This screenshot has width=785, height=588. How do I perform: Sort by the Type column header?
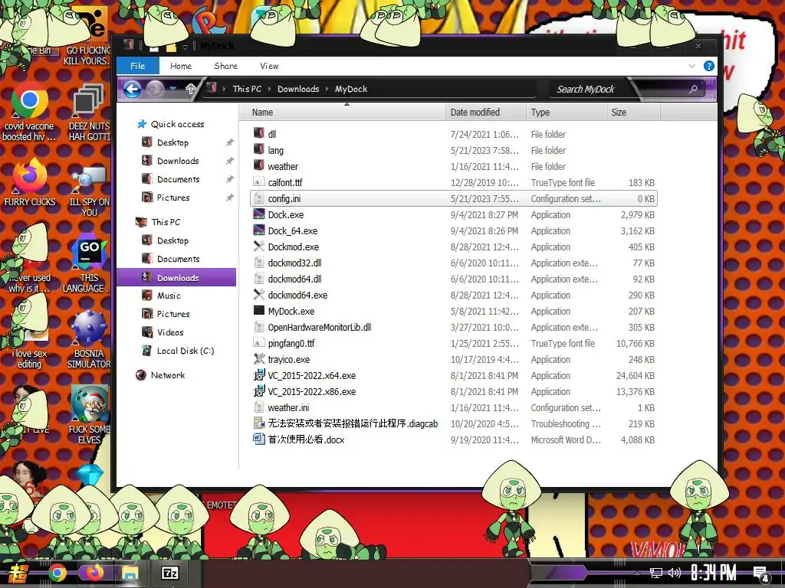(567, 112)
